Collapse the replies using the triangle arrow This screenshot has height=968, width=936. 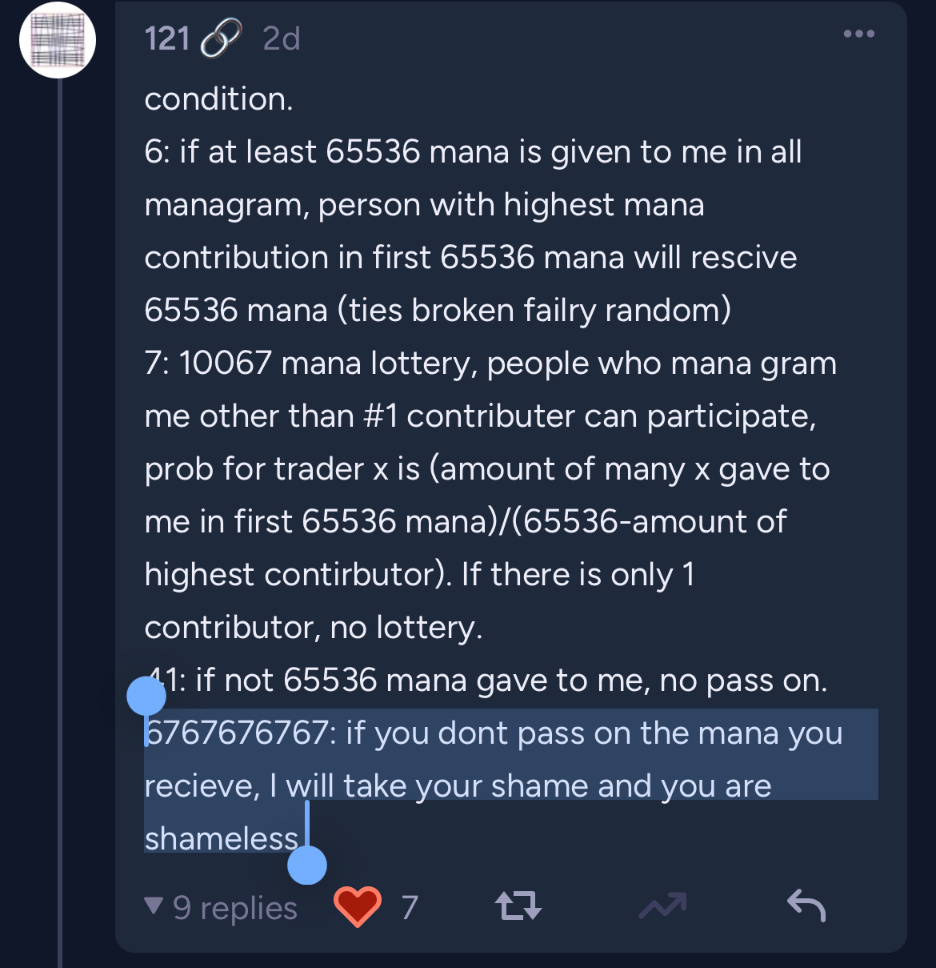[x=153, y=906]
